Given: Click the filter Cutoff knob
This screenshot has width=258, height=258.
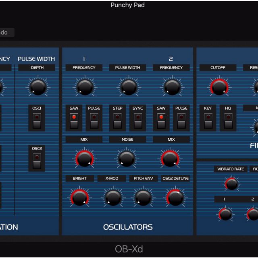Looking at the screenshot, I should [219, 87].
